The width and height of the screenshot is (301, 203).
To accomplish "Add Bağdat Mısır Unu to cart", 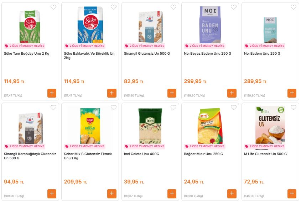I will coord(232,194).
